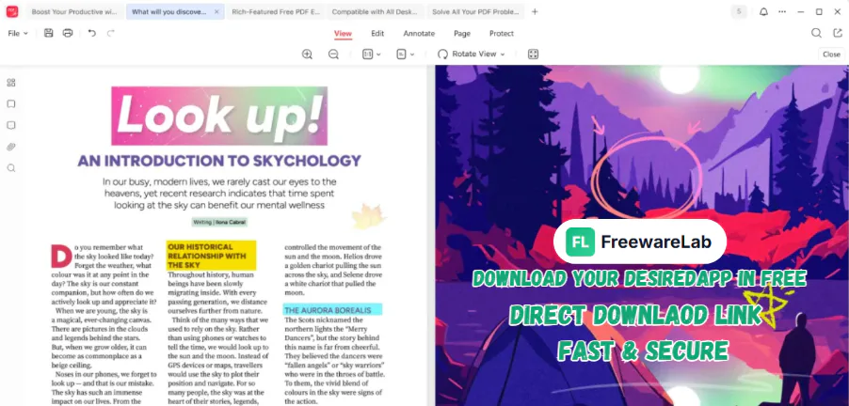Open the page display layout dropdown

pyautogui.click(x=405, y=55)
